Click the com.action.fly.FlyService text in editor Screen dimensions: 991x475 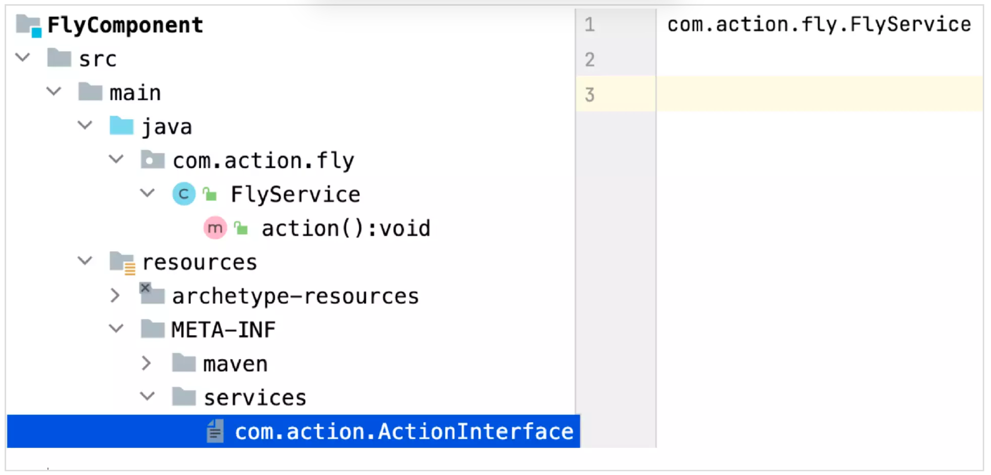[x=819, y=25]
